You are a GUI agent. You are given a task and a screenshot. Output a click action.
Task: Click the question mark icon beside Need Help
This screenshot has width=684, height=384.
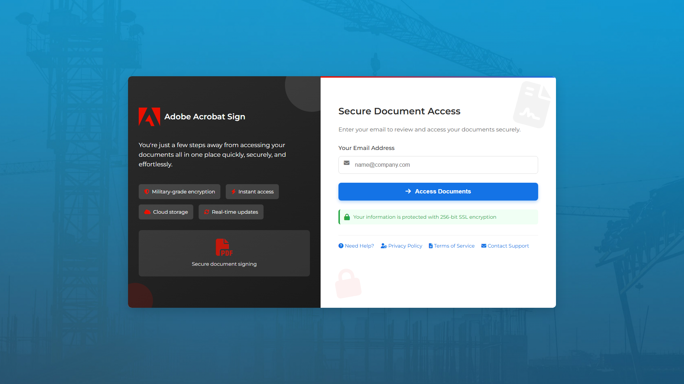click(341, 246)
